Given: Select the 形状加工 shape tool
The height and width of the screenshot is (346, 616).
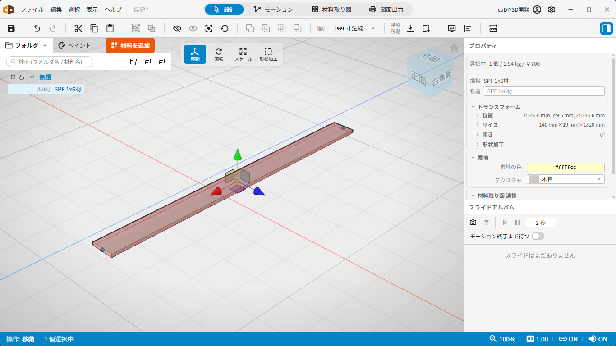Looking at the screenshot, I should click(x=268, y=54).
